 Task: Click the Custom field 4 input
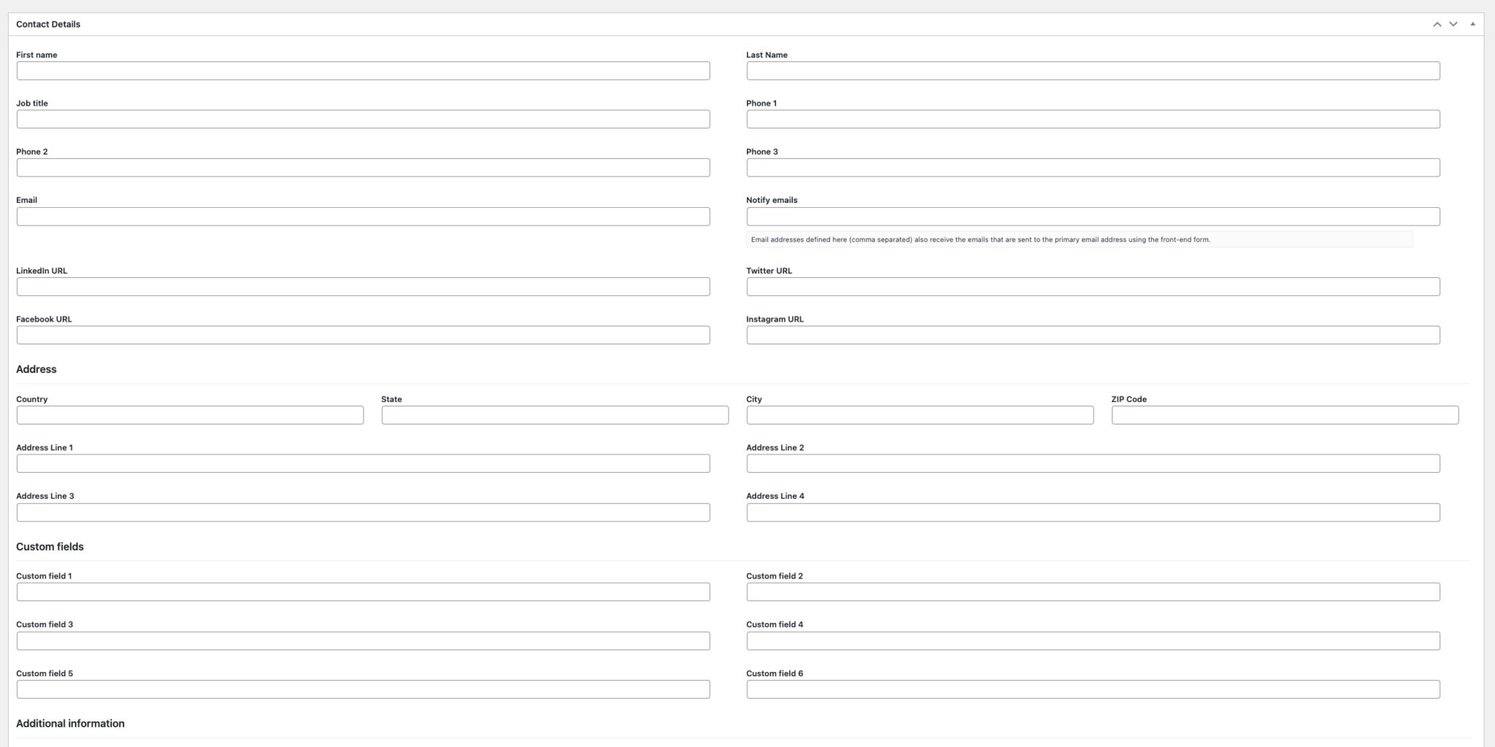point(1093,640)
